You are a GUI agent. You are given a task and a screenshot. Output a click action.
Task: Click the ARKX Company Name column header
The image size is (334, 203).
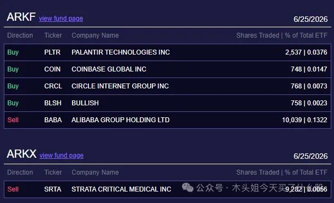coord(95,172)
